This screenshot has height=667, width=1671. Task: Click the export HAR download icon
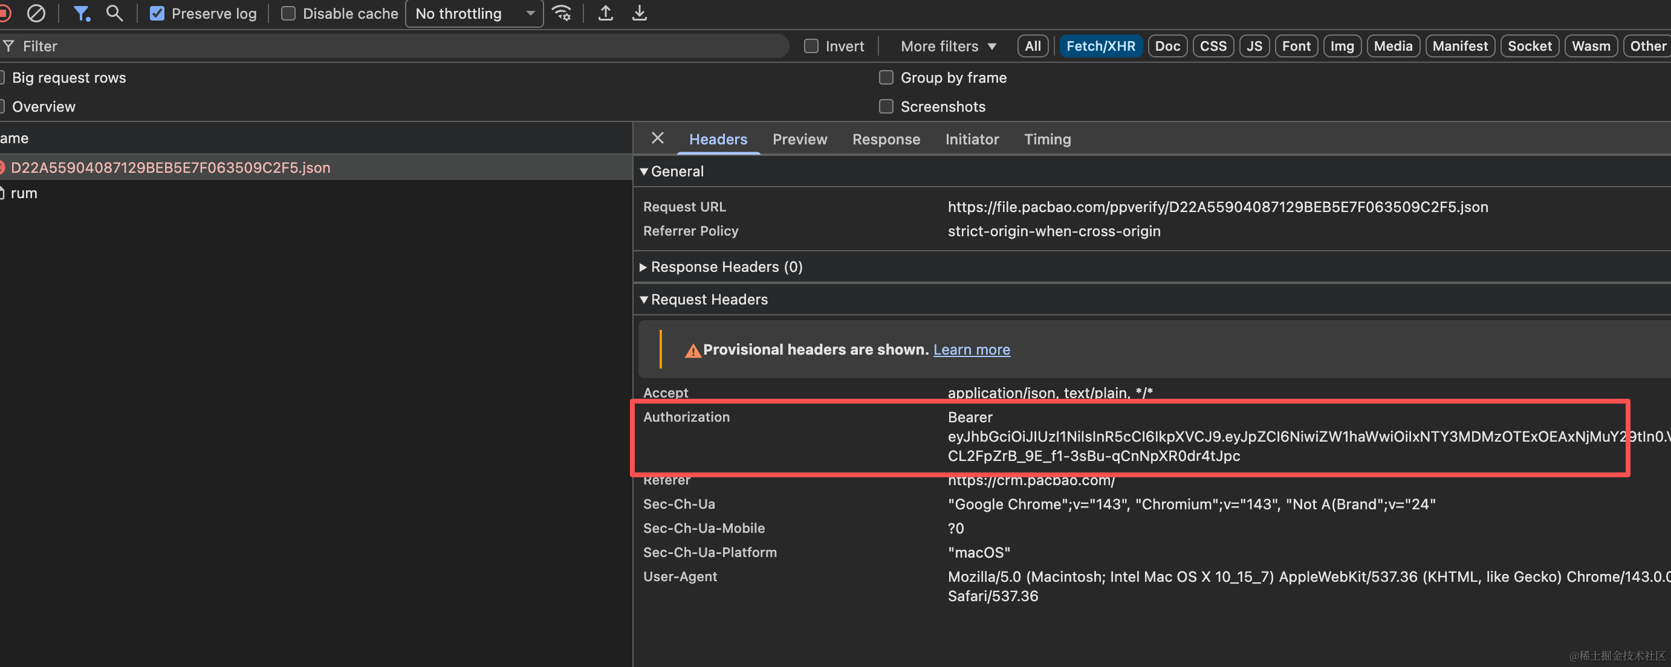639,13
